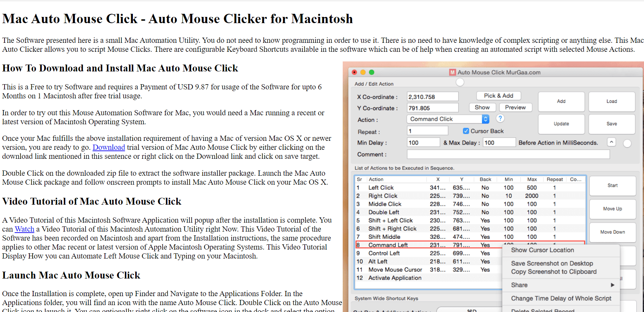Click the X column header
The image size is (644, 312).
438,179
